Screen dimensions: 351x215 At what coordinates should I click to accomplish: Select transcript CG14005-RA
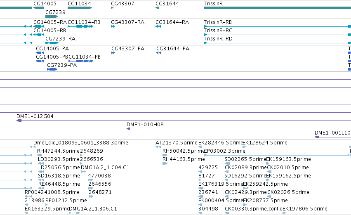tap(50, 22)
